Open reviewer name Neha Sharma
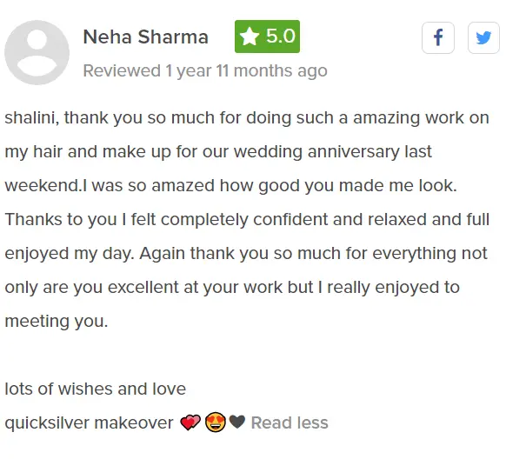 point(145,37)
